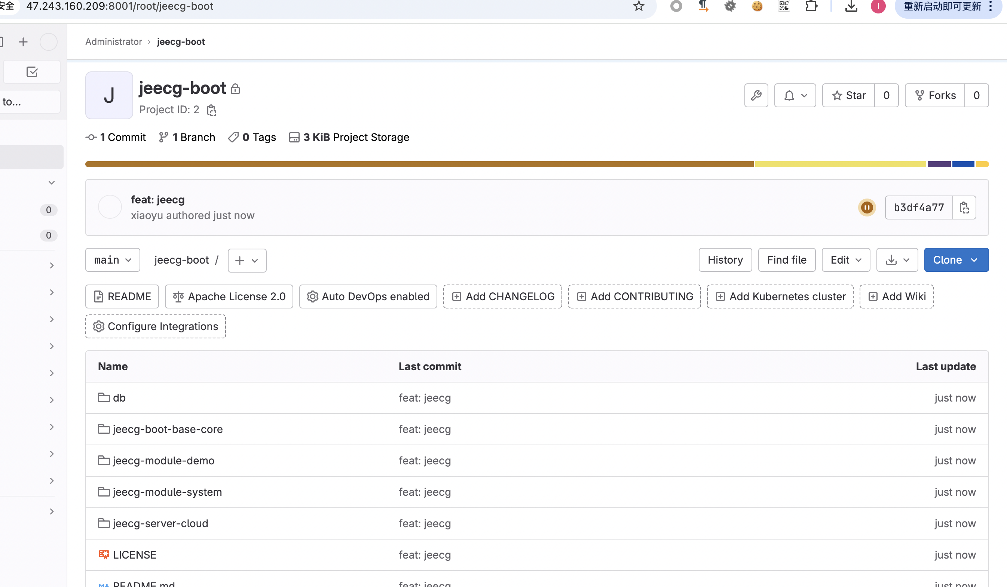The image size is (1007, 587).
Task: Open the paused pipeline status icon
Action: pyautogui.click(x=866, y=208)
